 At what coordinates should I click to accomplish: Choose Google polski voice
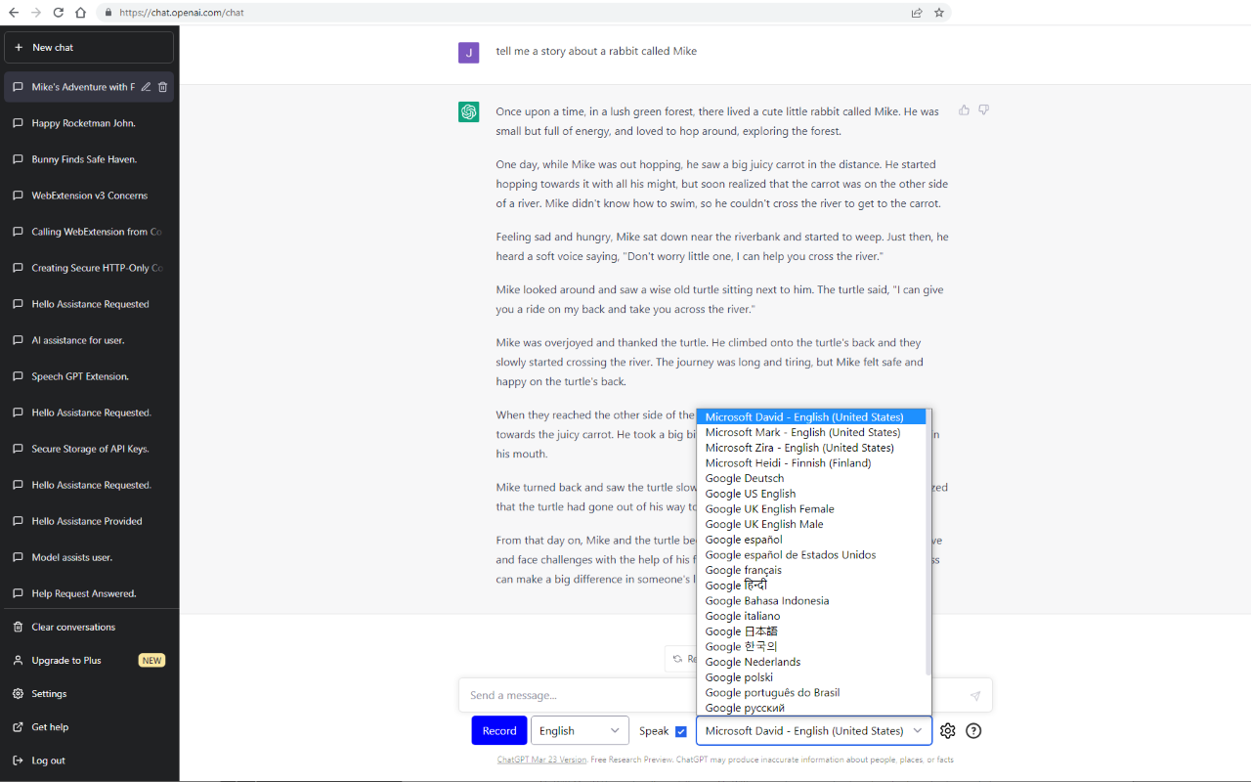coord(811,677)
